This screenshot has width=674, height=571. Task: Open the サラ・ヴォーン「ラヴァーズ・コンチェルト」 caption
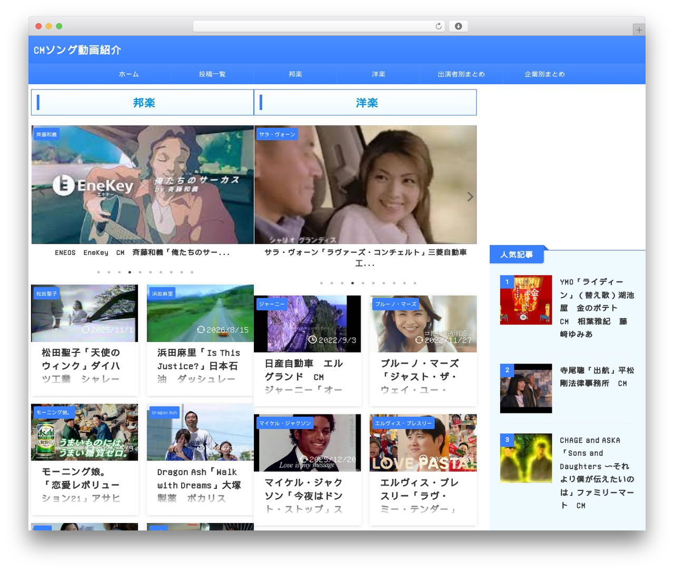[x=365, y=258]
